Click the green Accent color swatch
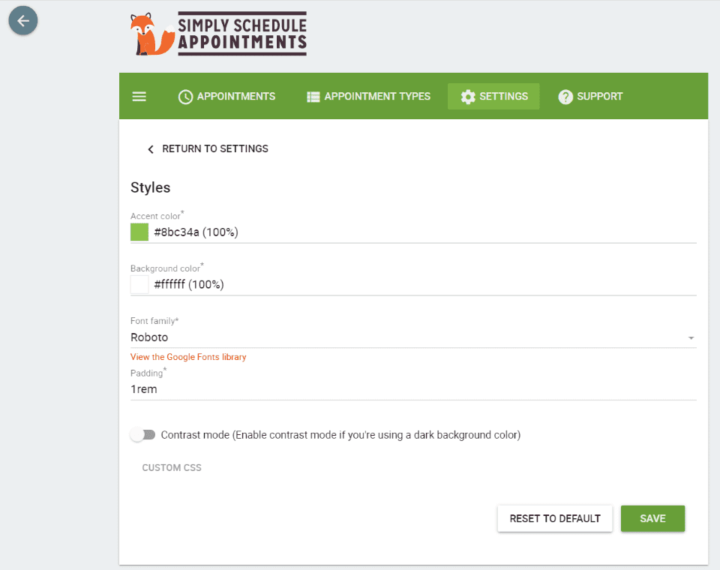Screen dimensions: 720x570 pos(139,232)
